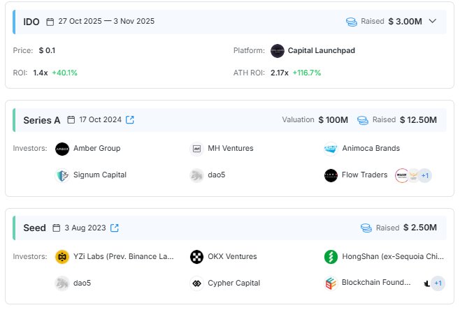This screenshot has height=310, width=460.
Task: Click the Blockchain Founders colorful logo
Action: [x=331, y=283]
